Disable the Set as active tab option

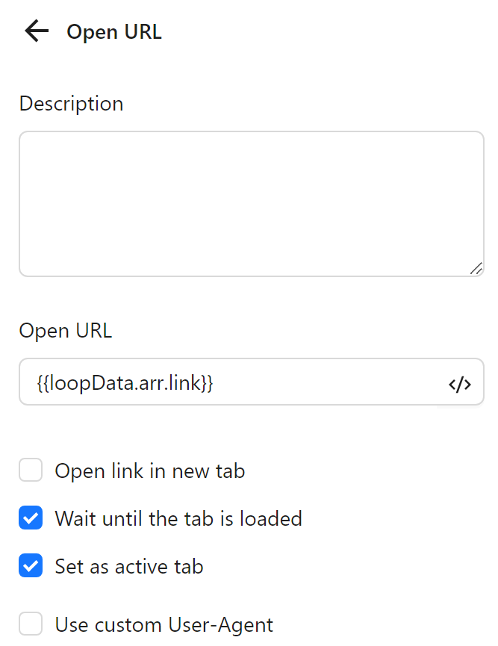30,566
